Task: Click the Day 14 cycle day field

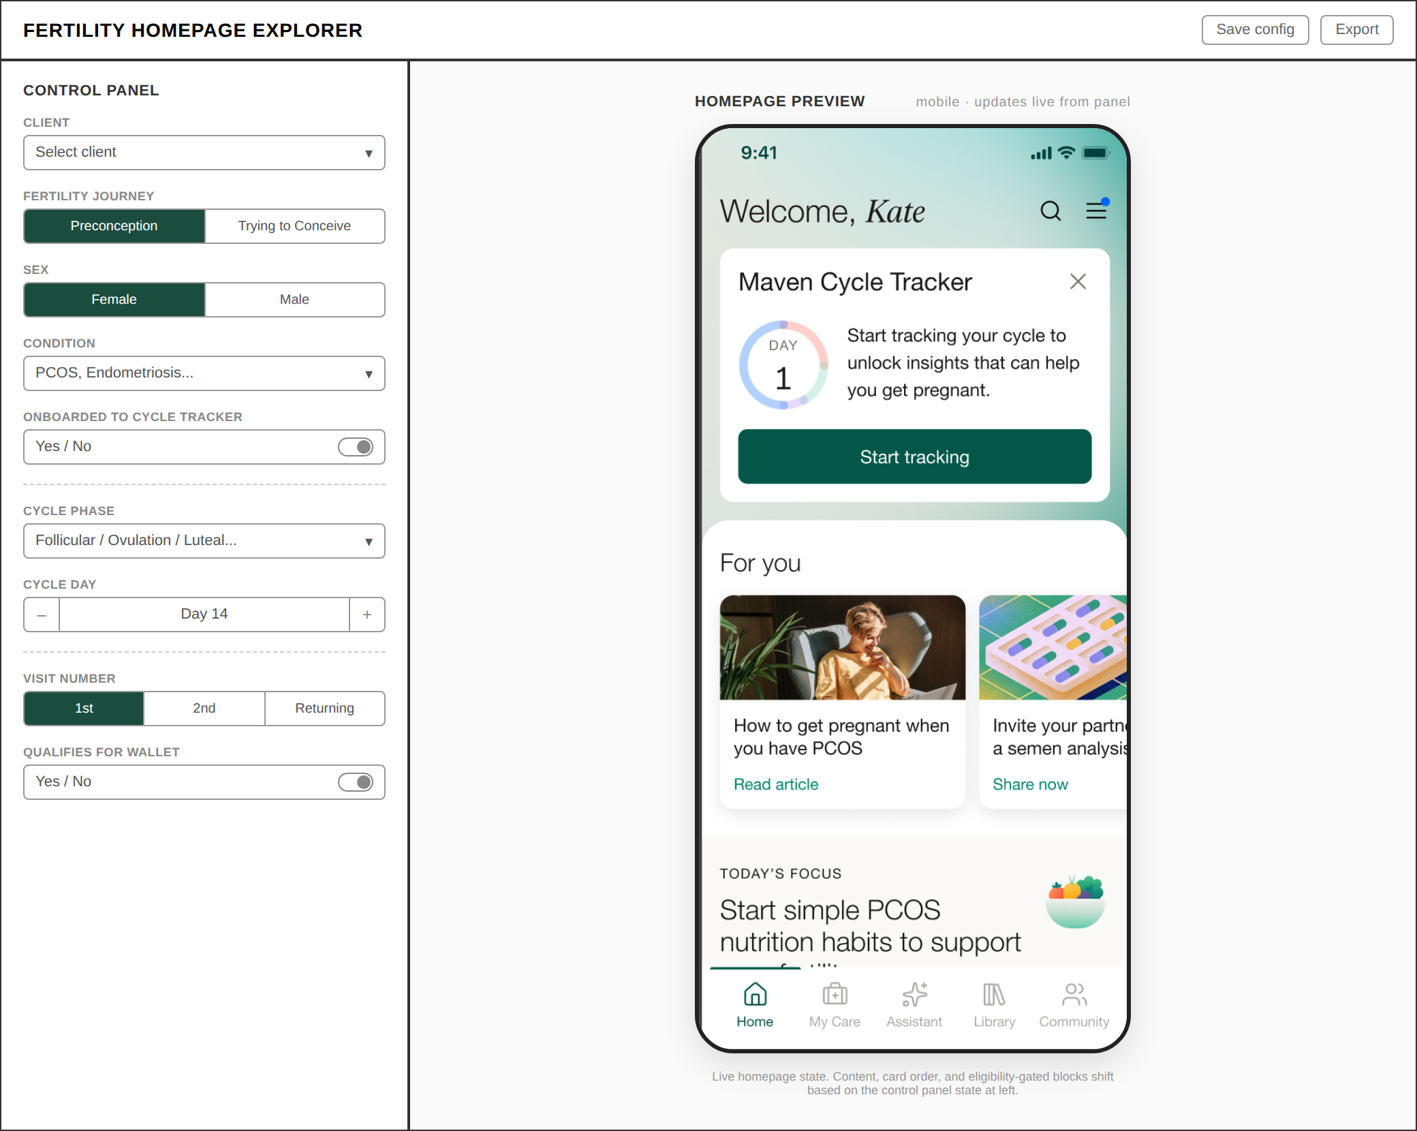Action: click(x=204, y=615)
